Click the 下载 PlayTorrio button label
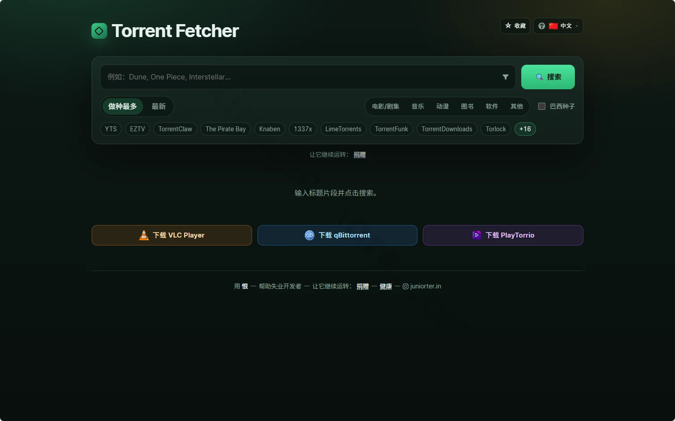675x421 pixels. (x=510, y=235)
